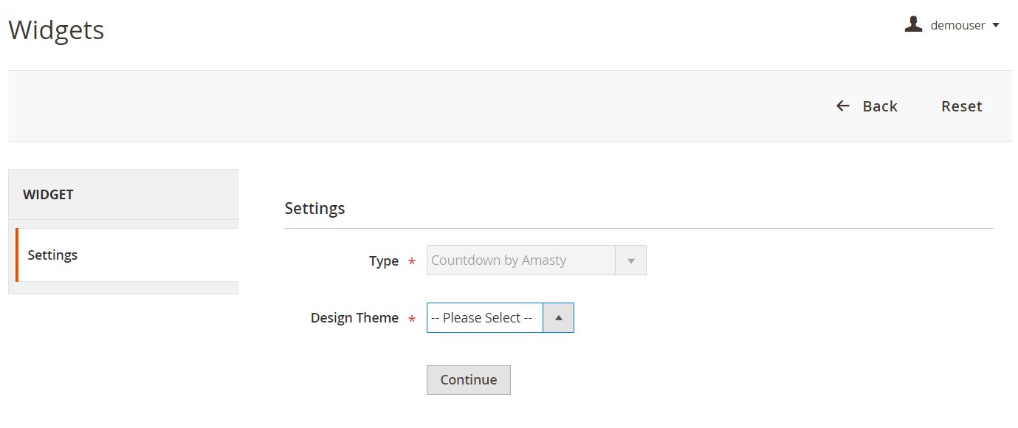Click the Design Theme field label
The height and width of the screenshot is (428, 1018).
point(354,318)
